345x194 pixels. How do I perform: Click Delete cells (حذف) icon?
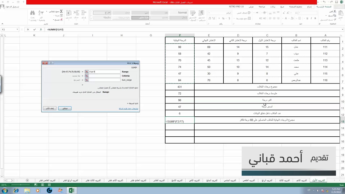point(76,13)
